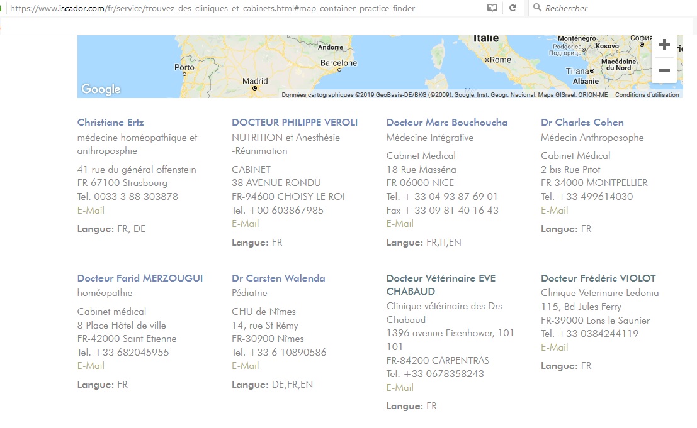Toggle reader view icon in the address bar

click(x=493, y=8)
